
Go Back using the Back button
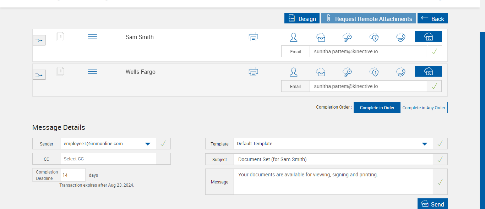tap(432, 18)
